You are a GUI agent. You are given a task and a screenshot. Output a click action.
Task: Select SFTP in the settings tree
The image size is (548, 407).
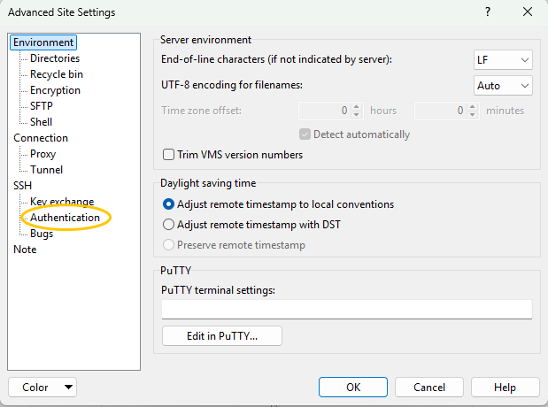point(42,106)
